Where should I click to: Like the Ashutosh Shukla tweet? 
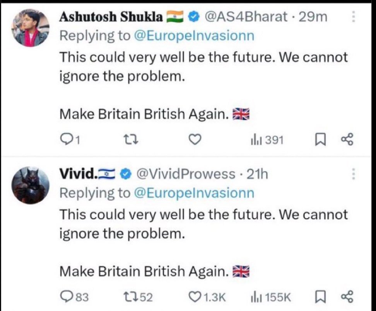pyautogui.click(x=195, y=139)
